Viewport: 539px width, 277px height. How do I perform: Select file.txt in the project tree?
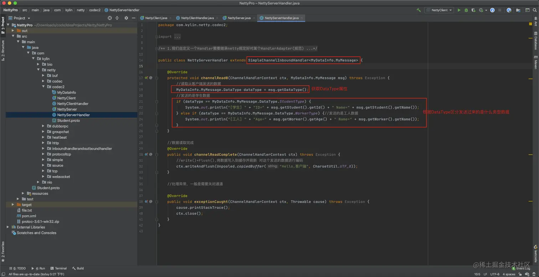(27, 210)
